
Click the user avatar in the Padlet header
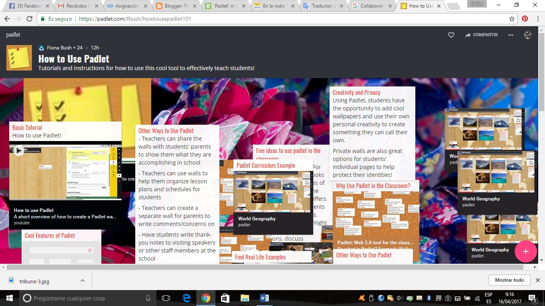(x=527, y=35)
